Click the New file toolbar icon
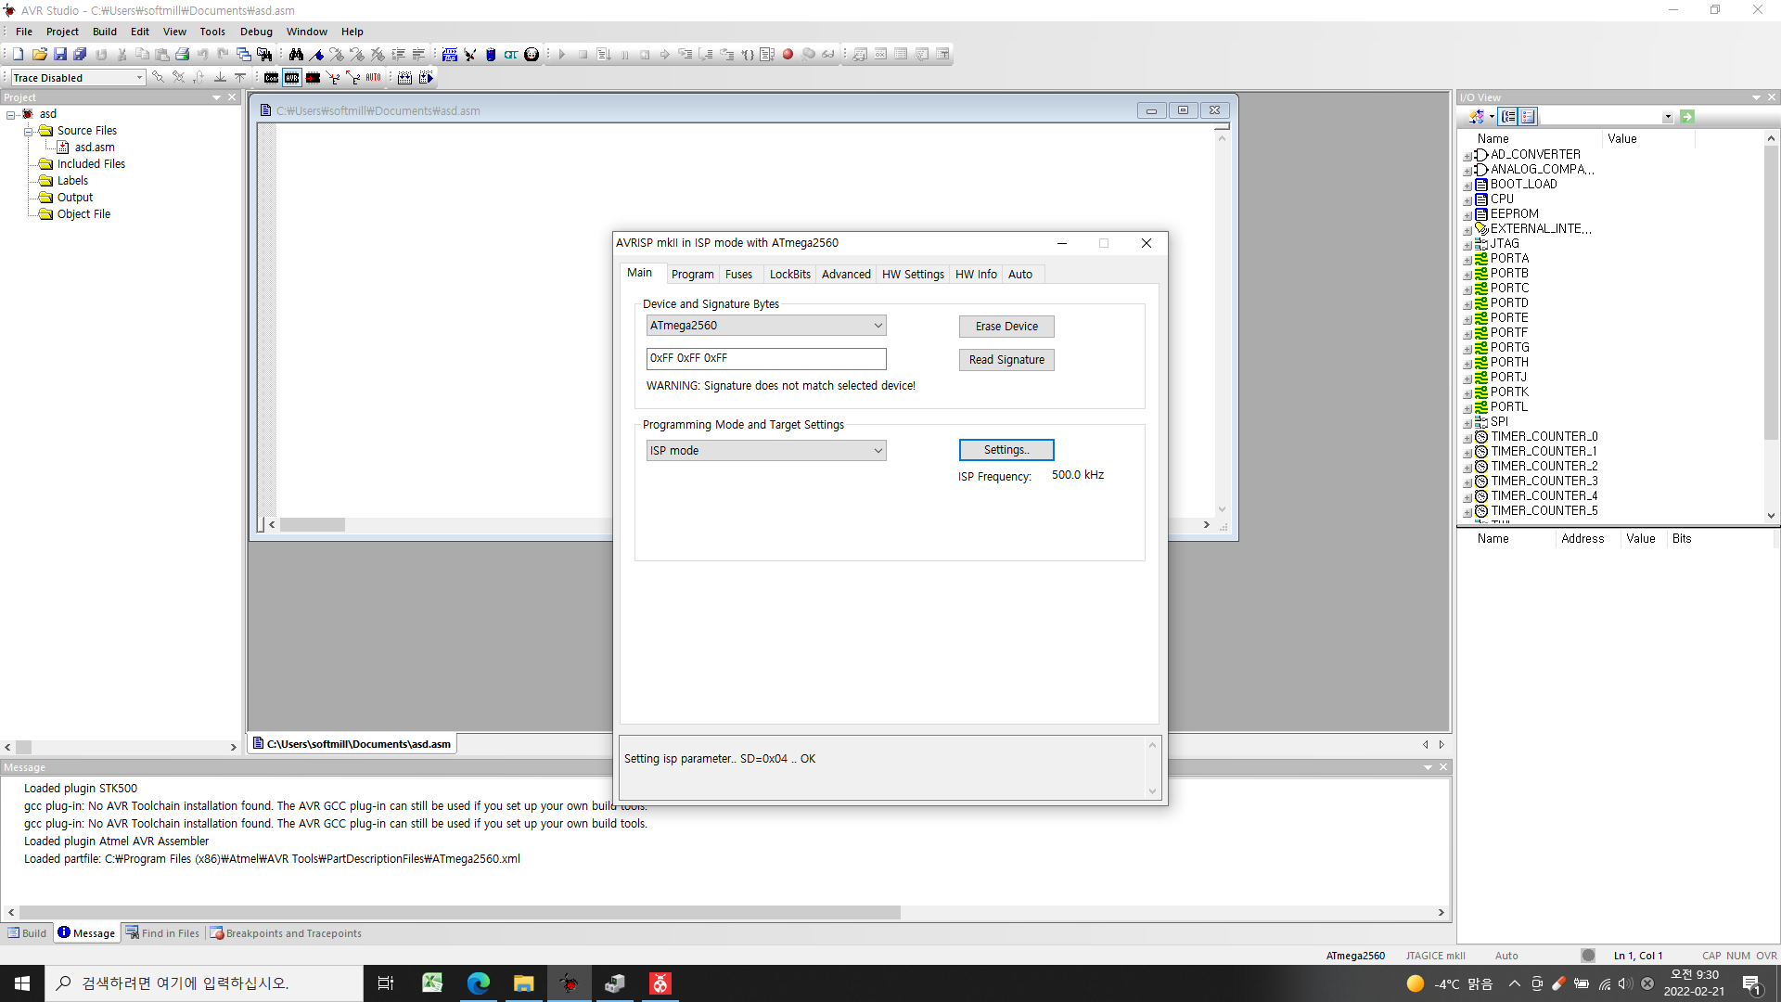The width and height of the screenshot is (1781, 1002). tap(18, 55)
